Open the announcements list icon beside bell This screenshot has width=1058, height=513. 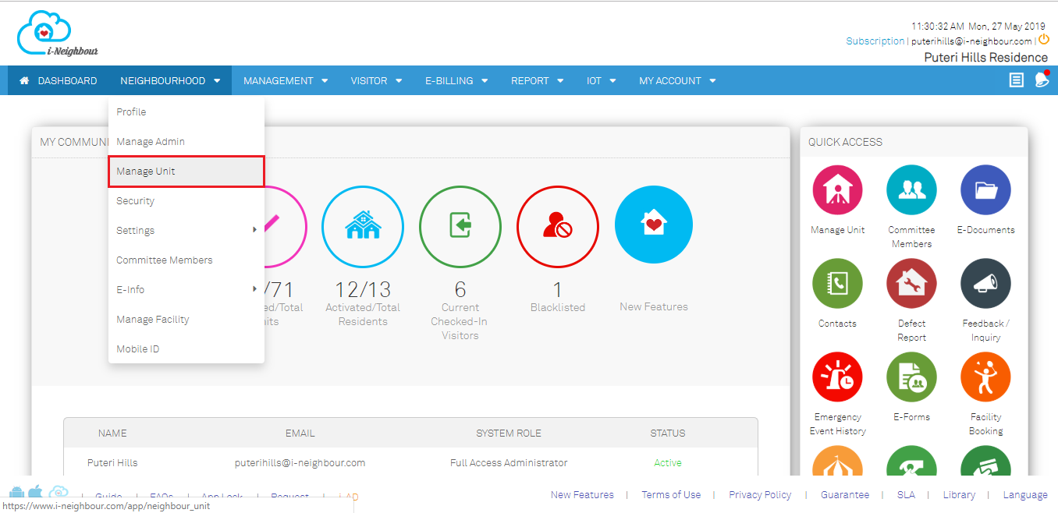1016,80
